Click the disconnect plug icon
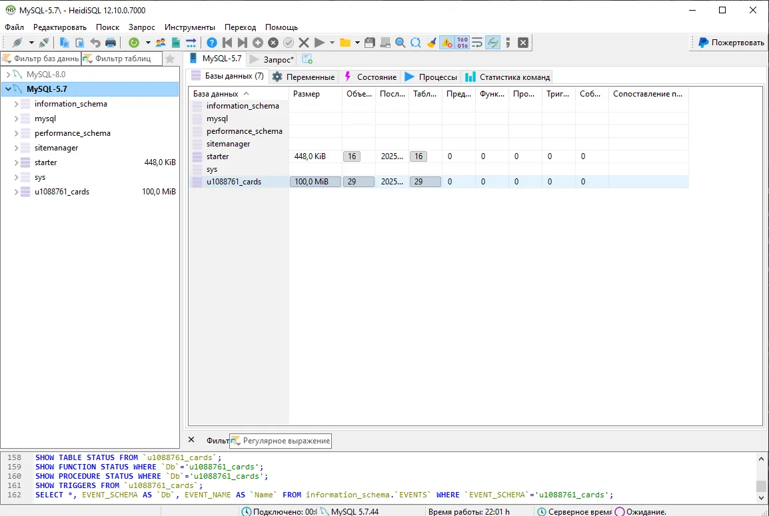Image resolution: width=769 pixels, height=516 pixels. [x=44, y=43]
